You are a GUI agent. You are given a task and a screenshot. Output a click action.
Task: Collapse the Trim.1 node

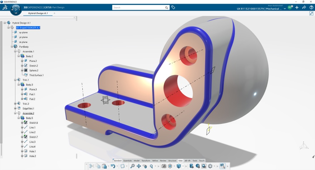(x=15, y=80)
